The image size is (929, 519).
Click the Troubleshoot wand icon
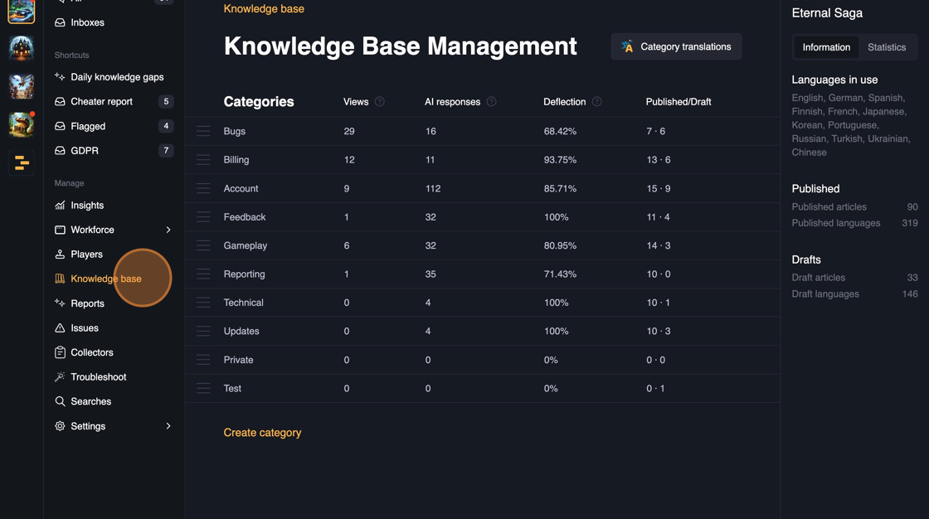[60, 377]
